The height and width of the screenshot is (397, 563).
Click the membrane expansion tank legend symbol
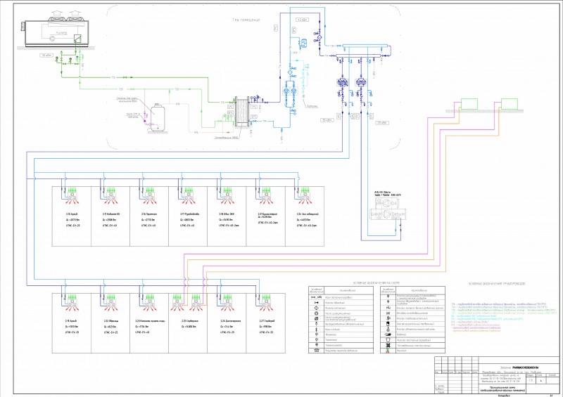click(388, 324)
